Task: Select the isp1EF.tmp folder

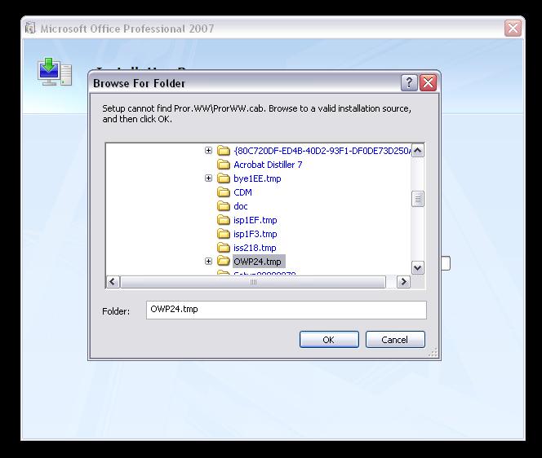Action: (255, 220)
